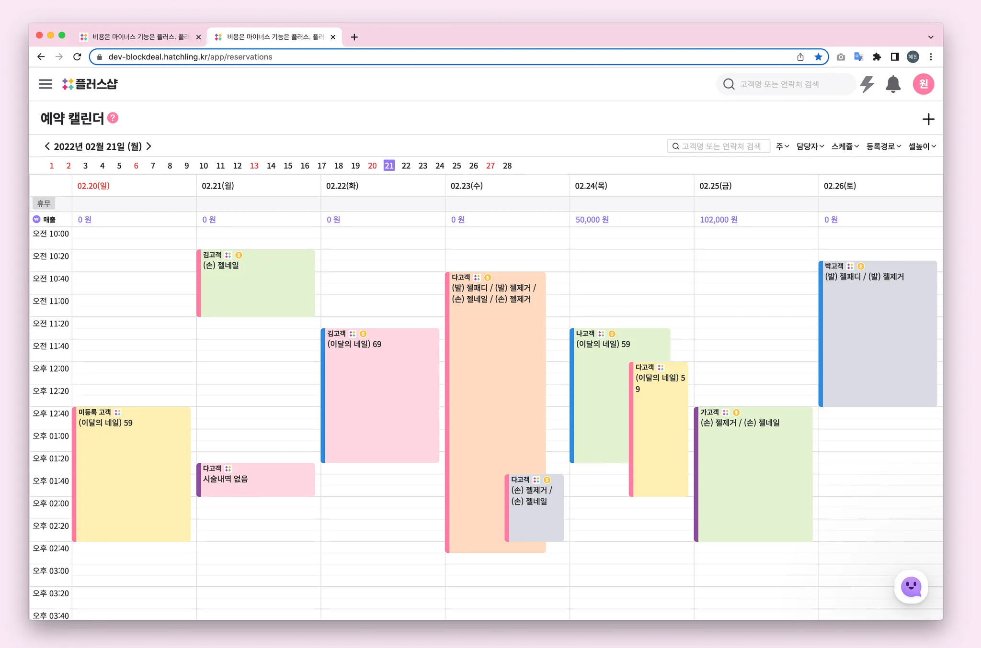Click the plus icon to add reservation
Viewport: 981px width, 648px height.
pyautogui.click(x=928, y=119)
